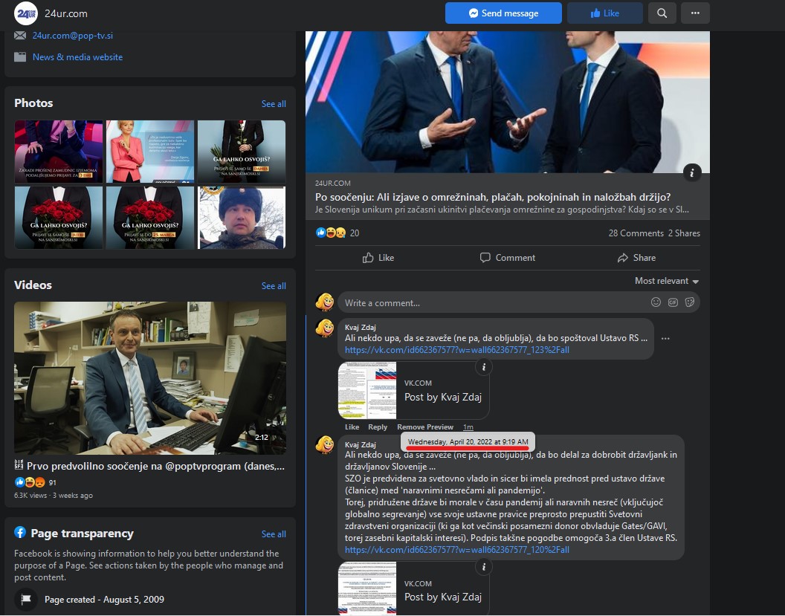
Task: Click the 24ur.com page logo
Action: click(x=26, y=13)
